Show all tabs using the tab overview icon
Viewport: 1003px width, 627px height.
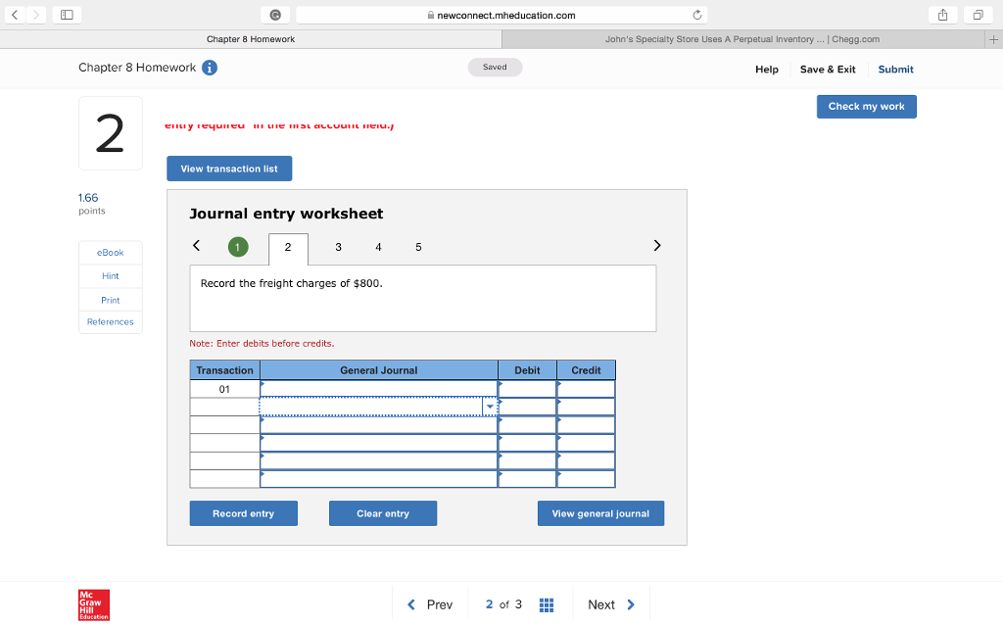tap(979, 14)
